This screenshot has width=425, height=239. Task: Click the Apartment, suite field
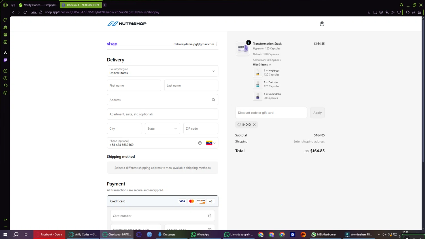[x=162, y=114]
